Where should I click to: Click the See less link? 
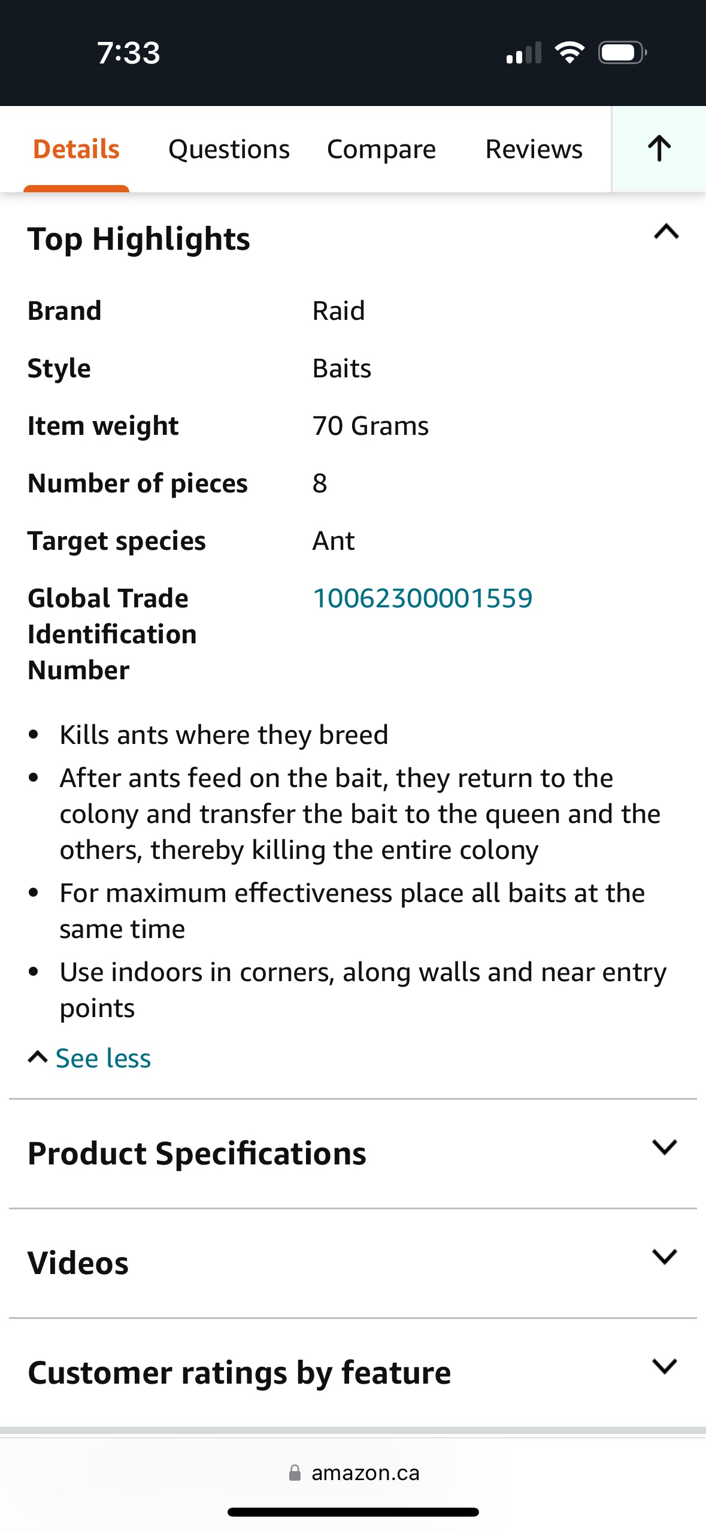102,1057
